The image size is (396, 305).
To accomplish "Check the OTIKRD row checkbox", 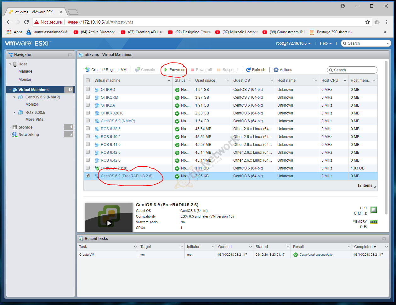I will 88,89.
